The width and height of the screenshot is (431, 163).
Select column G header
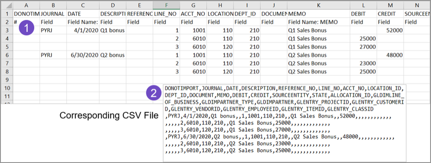[194, 5]
